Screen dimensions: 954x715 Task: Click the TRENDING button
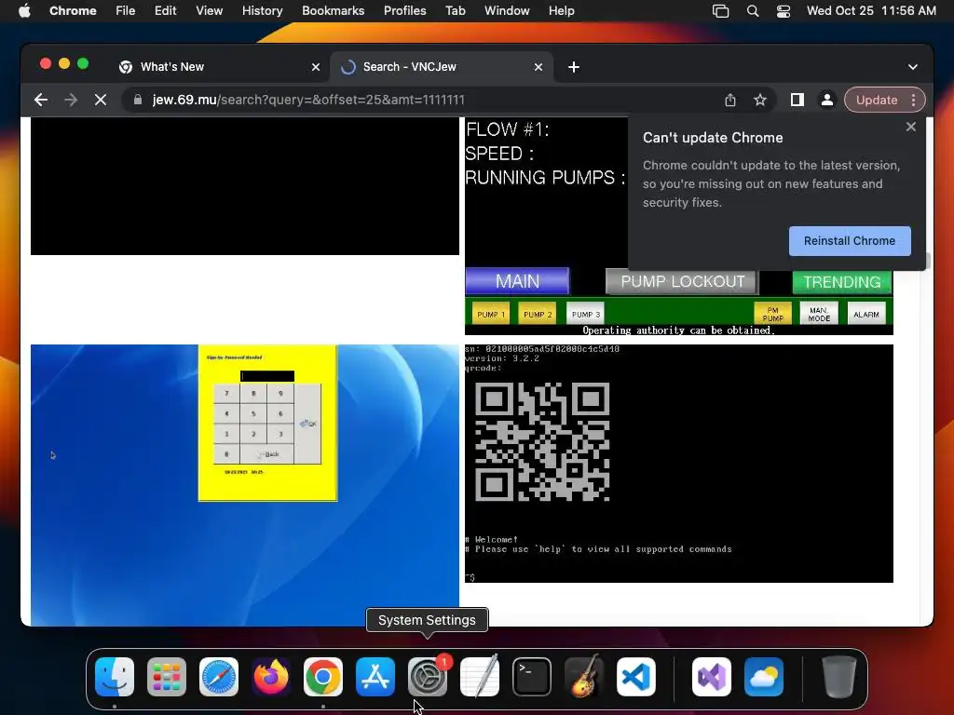pyautogui.click(x=841, y=282)
